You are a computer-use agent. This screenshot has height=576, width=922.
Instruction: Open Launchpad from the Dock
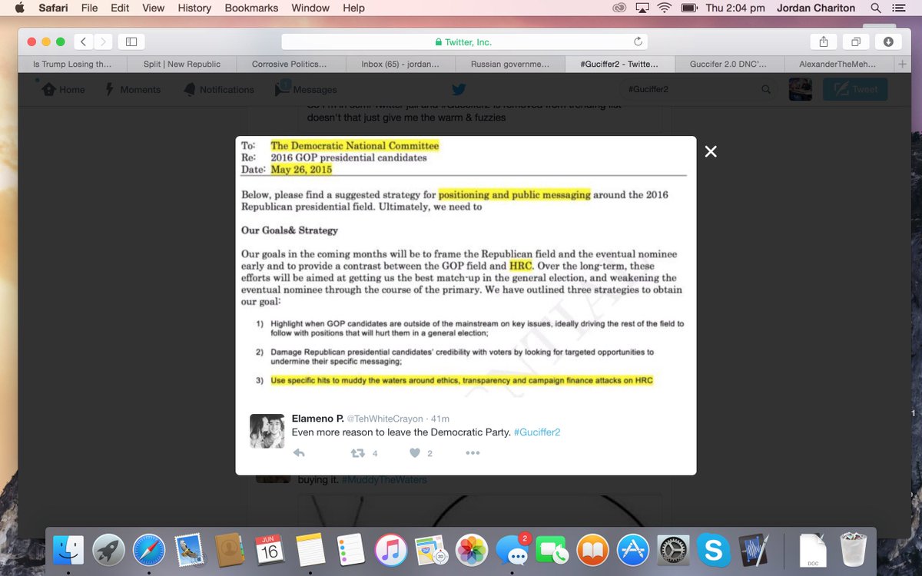[x=108, y=550]
